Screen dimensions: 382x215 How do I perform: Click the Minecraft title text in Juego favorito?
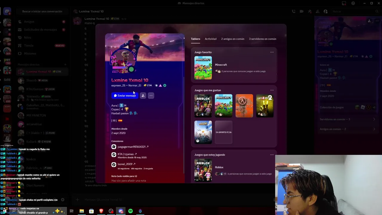point(221,65)
